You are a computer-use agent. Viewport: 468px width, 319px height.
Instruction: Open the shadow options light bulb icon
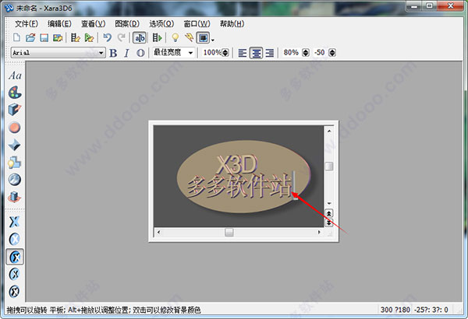pyautogui.click(x=14, y=163)
